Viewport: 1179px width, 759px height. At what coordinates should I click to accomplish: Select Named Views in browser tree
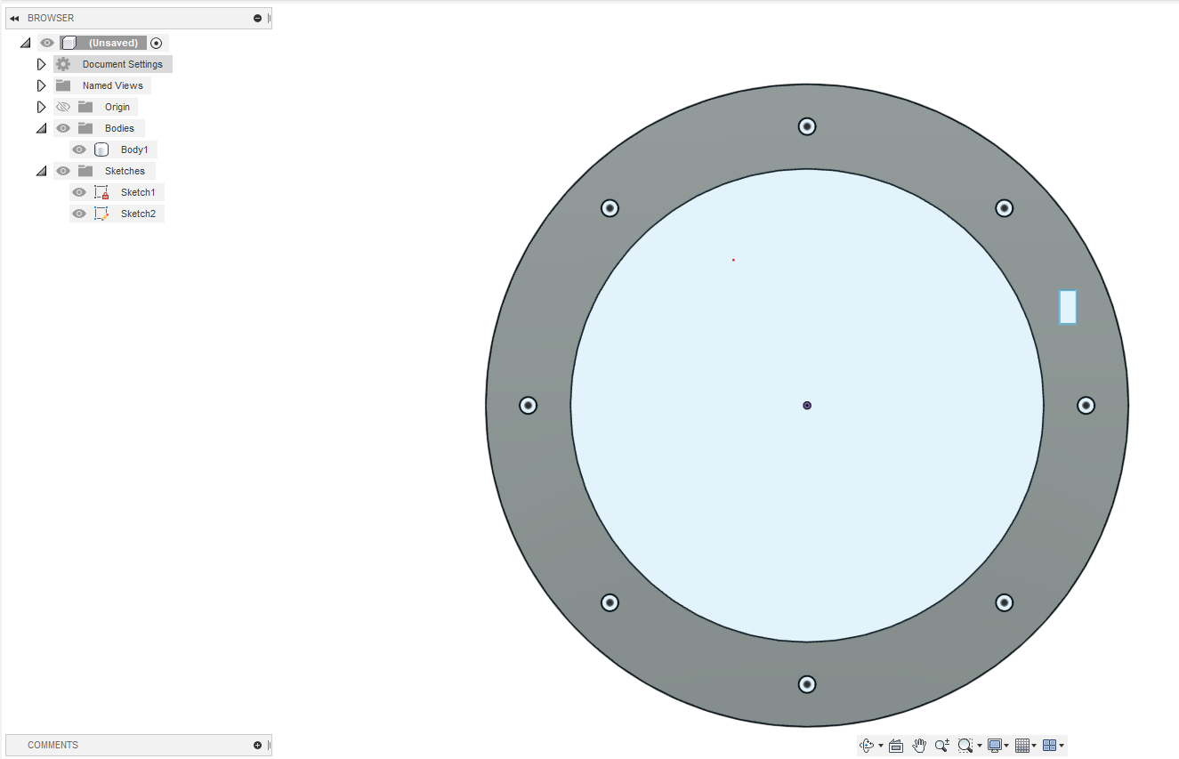(113, 85)
